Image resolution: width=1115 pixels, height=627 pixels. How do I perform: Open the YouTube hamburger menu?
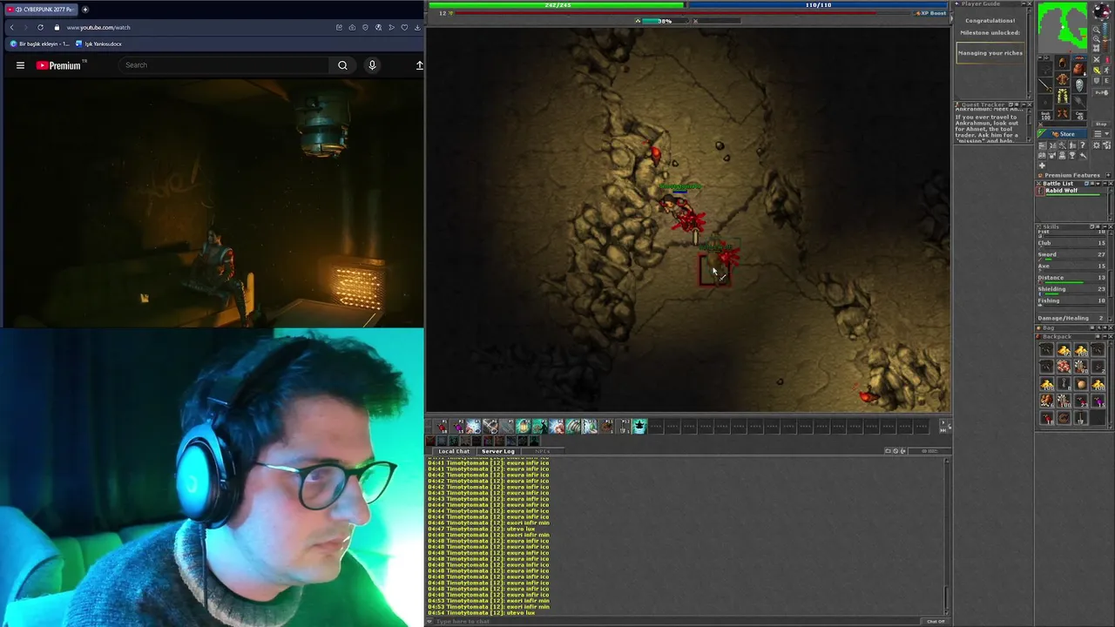(20, 64)
